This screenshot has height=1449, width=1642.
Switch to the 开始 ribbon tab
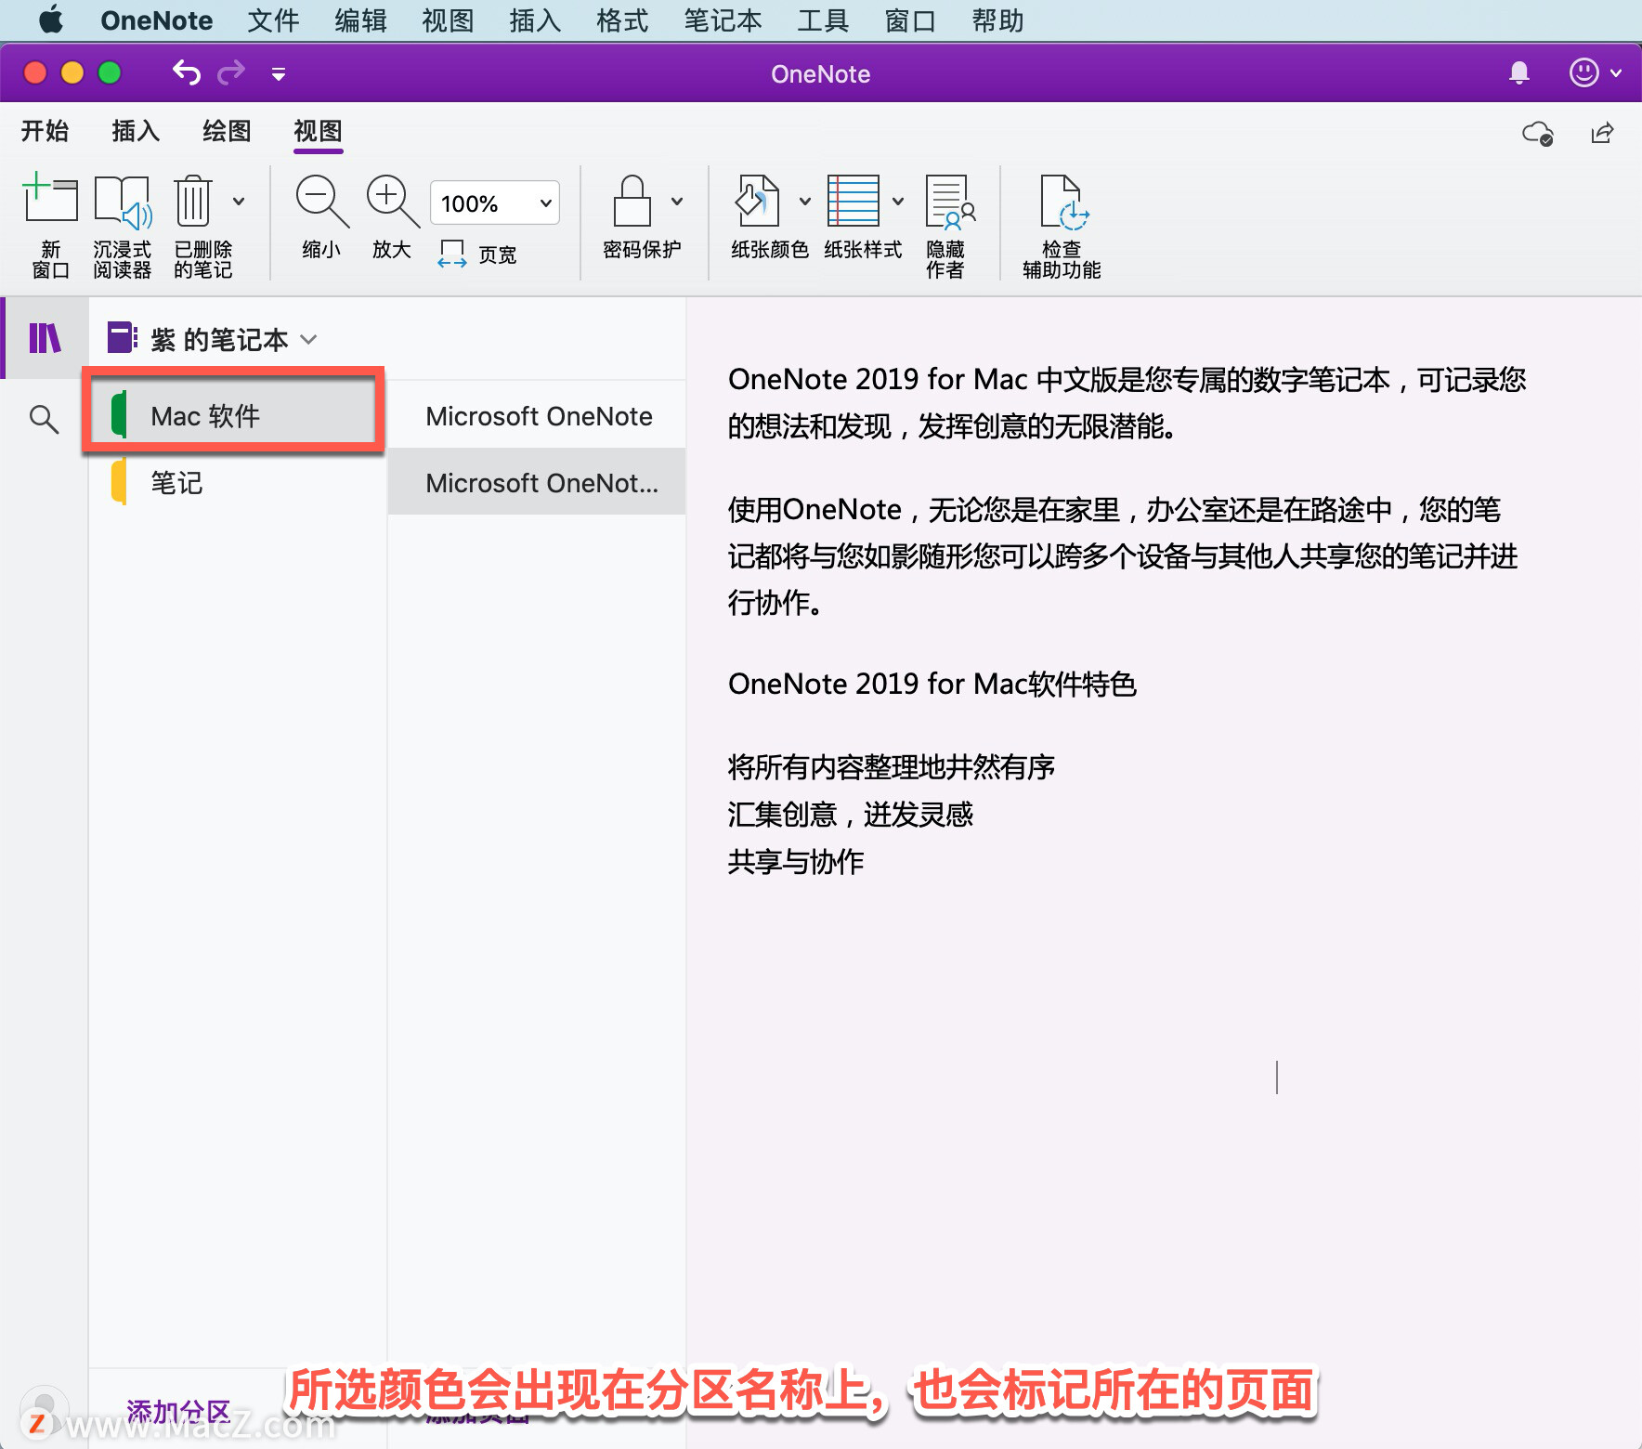point(45,131)
